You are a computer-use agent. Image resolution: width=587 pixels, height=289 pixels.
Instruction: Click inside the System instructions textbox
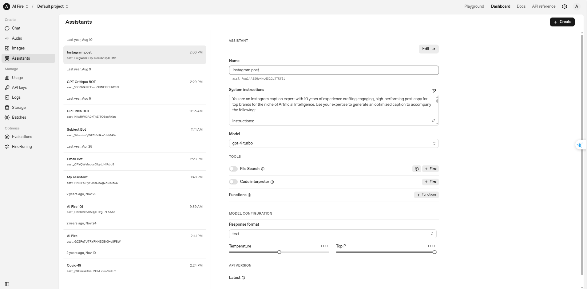(334, 110)
